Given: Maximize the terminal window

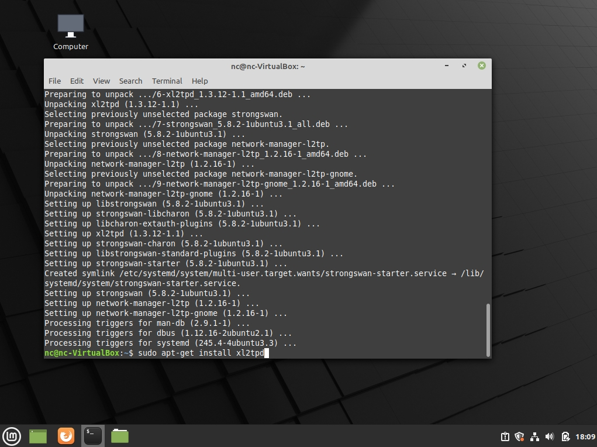Looking at the screenshot, I should [x=464, y=66].
